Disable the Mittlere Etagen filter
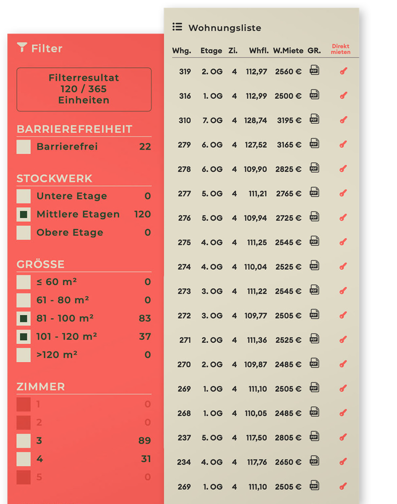This screenshot has height=504, width=397. (23, 214)
